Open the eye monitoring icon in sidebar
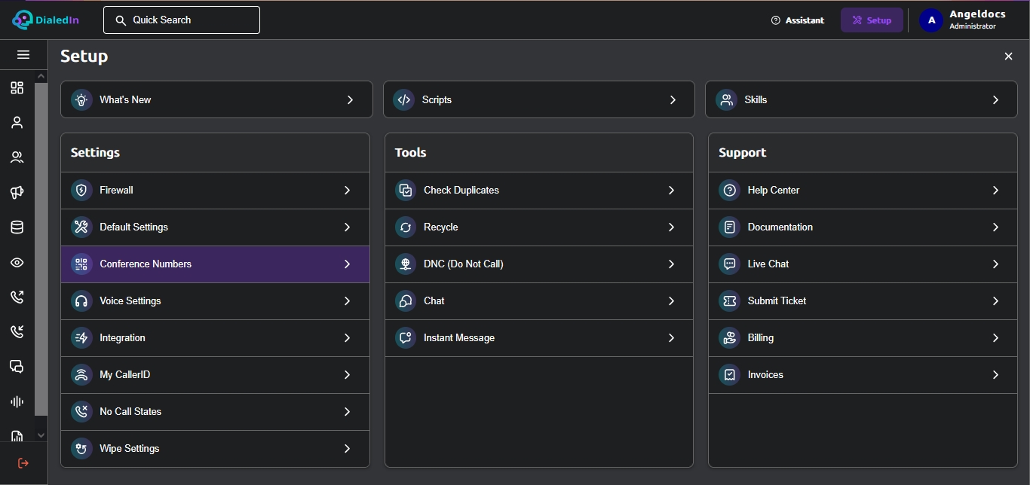1030x485 pixels. coord(17,262)
